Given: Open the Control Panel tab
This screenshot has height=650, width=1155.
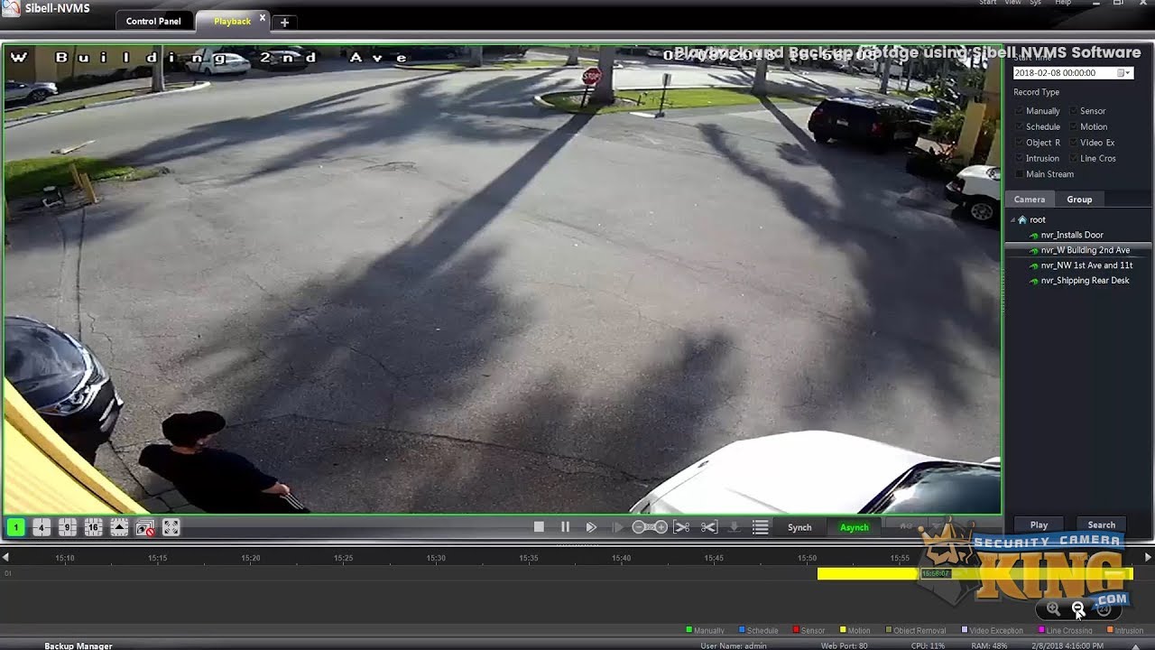Looking at the screenshot, I should coord(153,21).
